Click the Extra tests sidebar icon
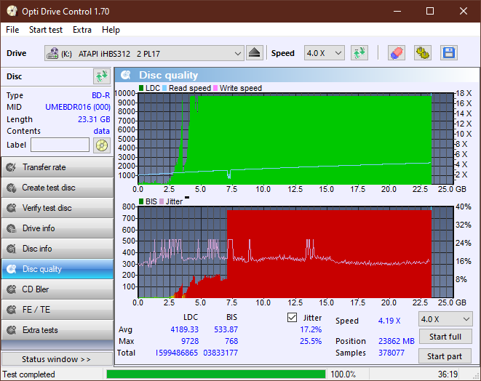Image resolution: width=481 pixels, height=381 pixels. click(12, 330)
